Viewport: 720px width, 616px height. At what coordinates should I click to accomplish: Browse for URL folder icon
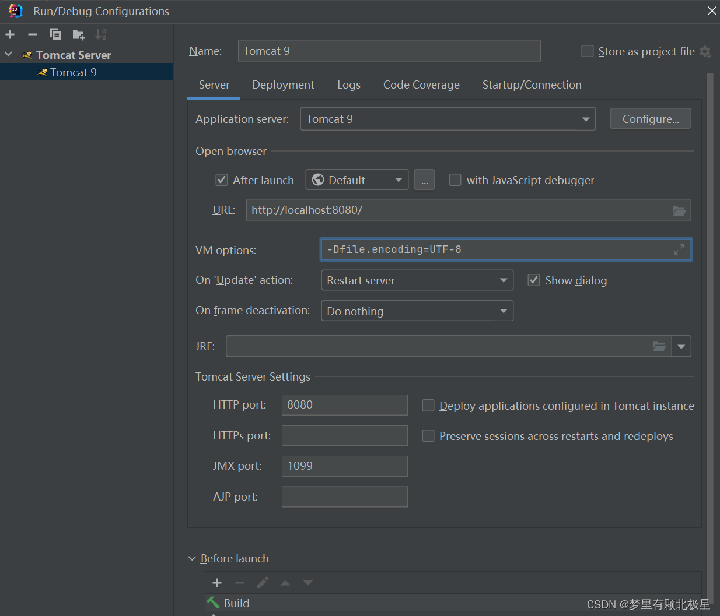(679, 210)
